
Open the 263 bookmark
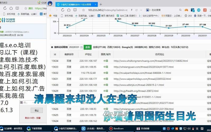point(188,16)
